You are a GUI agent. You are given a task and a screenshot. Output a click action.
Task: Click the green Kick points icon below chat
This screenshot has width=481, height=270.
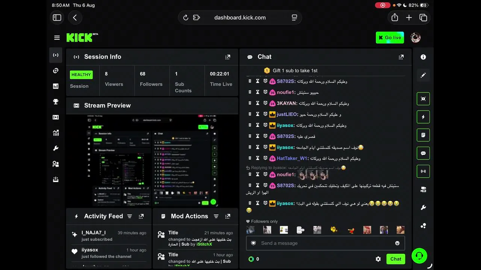click(251, 259)
